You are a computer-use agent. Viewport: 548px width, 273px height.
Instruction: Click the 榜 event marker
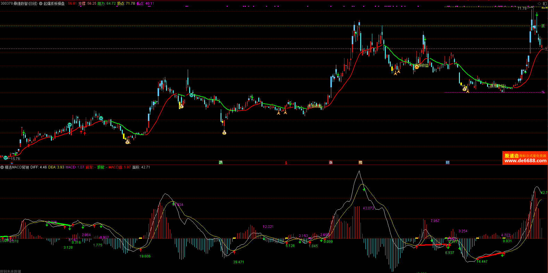[360, 163]
